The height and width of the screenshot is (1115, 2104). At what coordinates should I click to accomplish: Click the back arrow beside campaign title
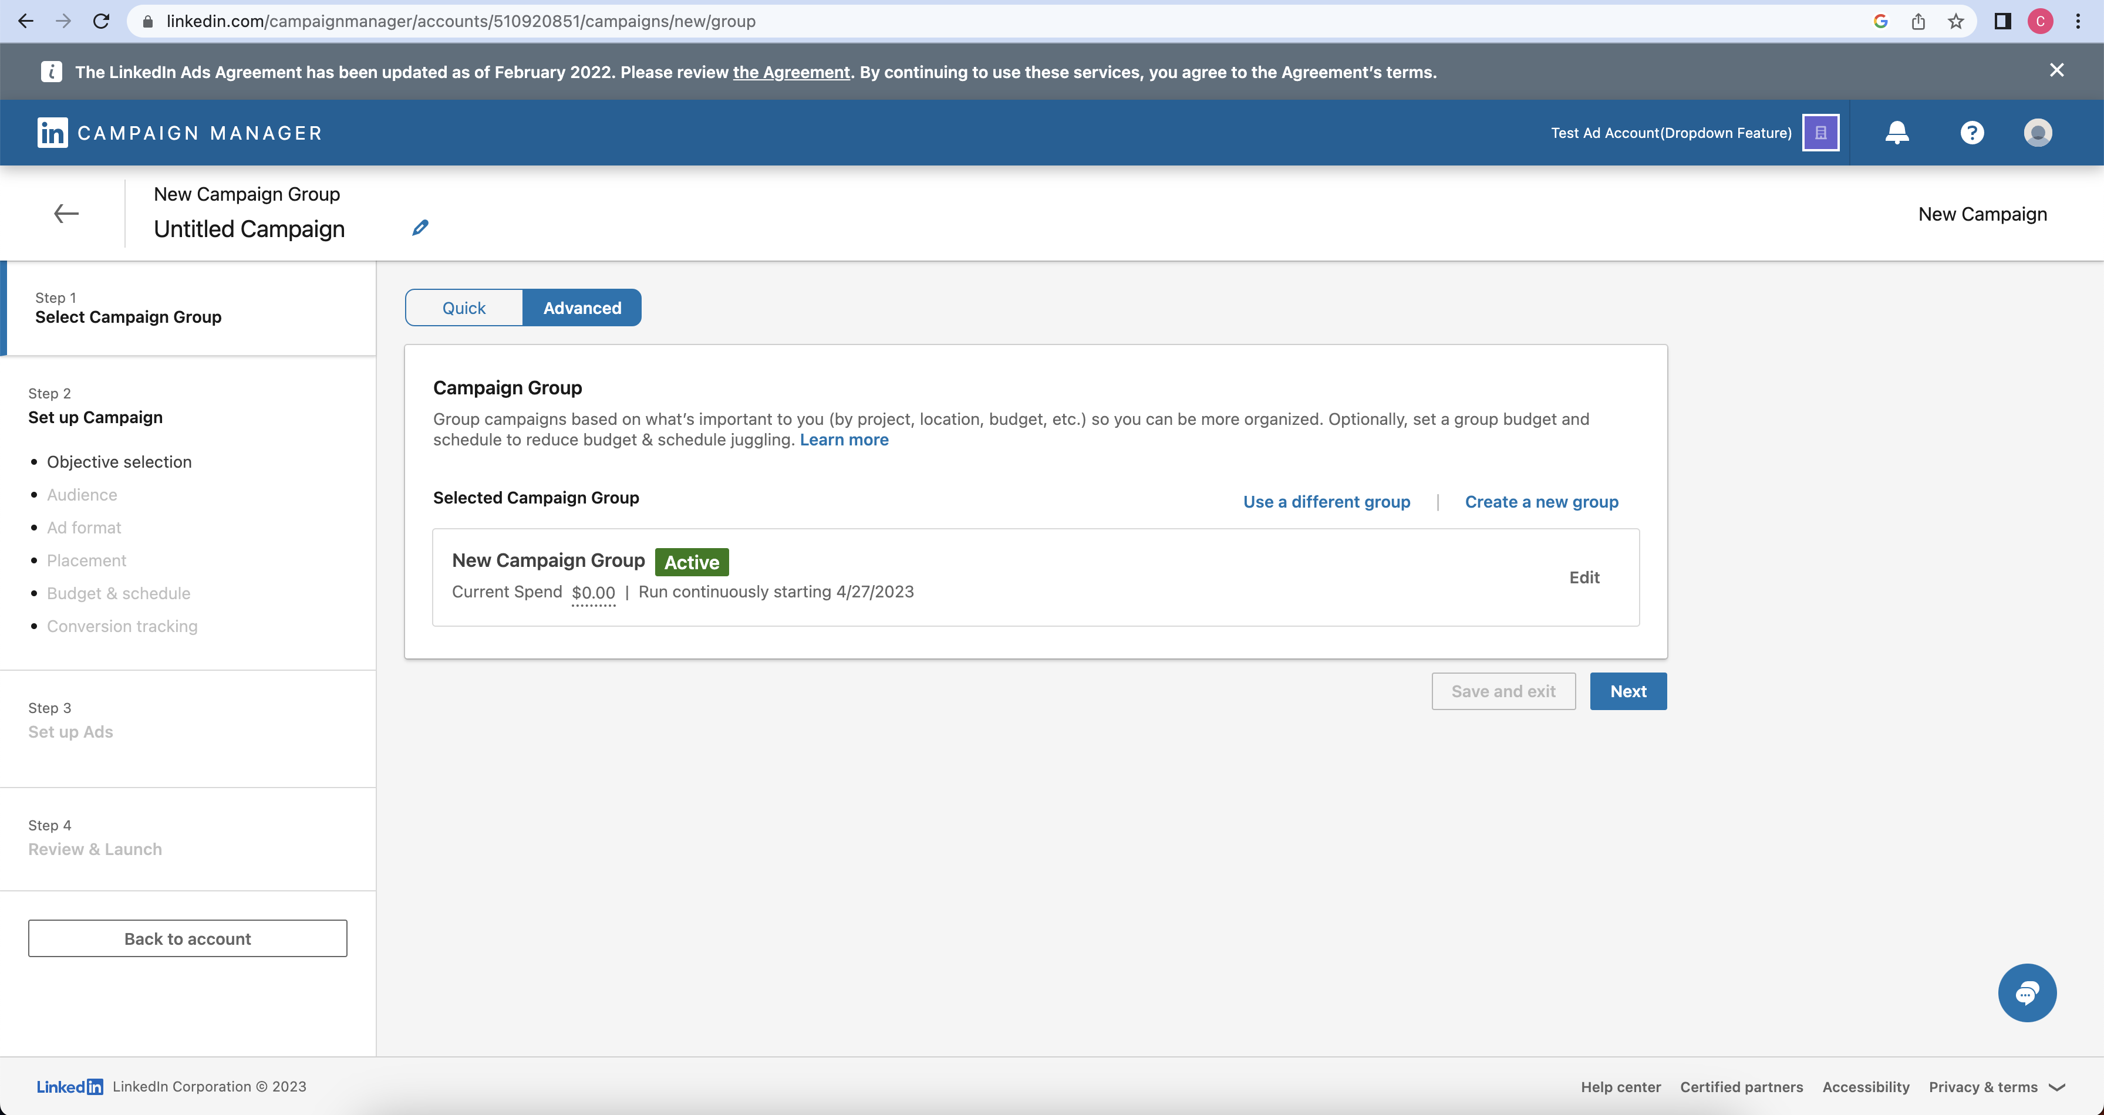pyautogui.click(x=66, y=214)
